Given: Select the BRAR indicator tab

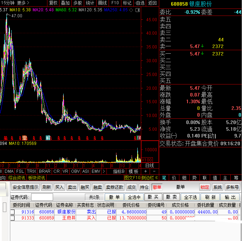Looking at the screenshot, I should 45,171.
